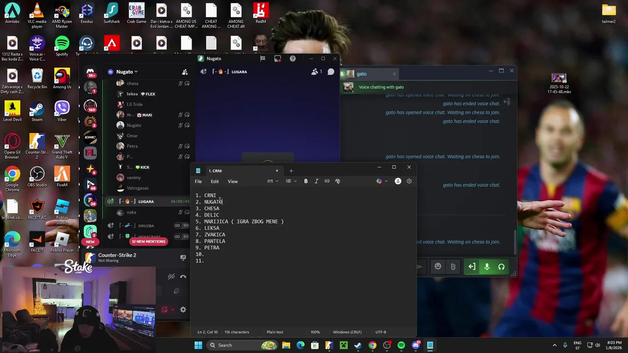Select the gato chat tab in Steam
Screen dimensions: 628x353
click(371, 74)
